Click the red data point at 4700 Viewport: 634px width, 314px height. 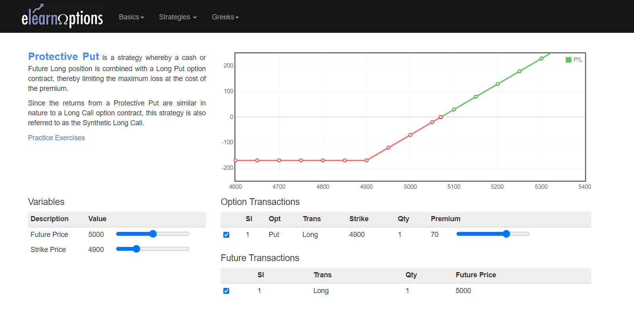[279, 160]
